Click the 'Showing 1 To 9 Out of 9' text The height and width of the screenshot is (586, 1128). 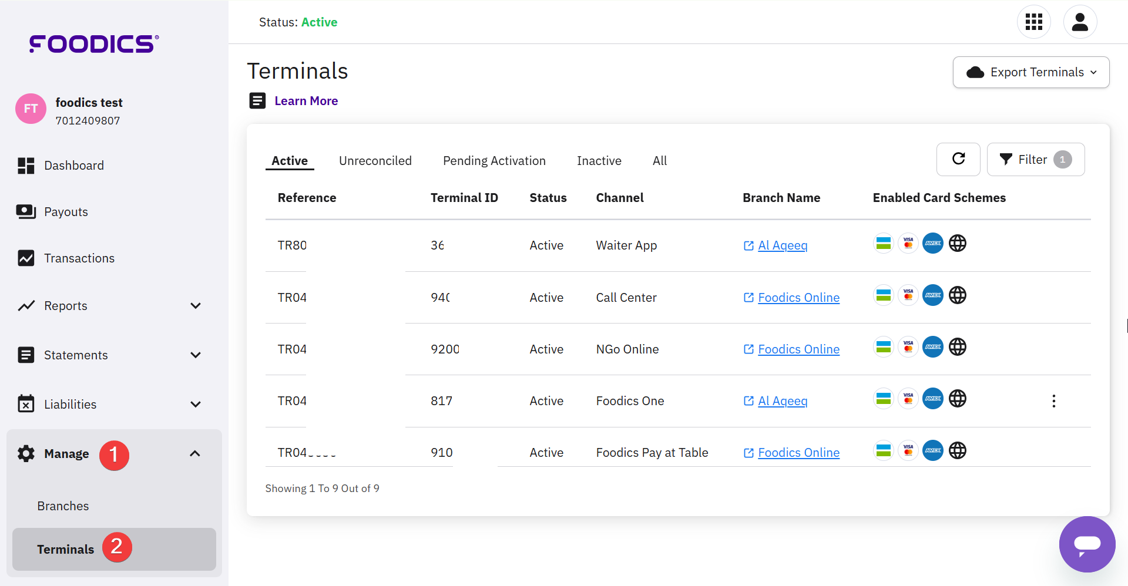322,489
